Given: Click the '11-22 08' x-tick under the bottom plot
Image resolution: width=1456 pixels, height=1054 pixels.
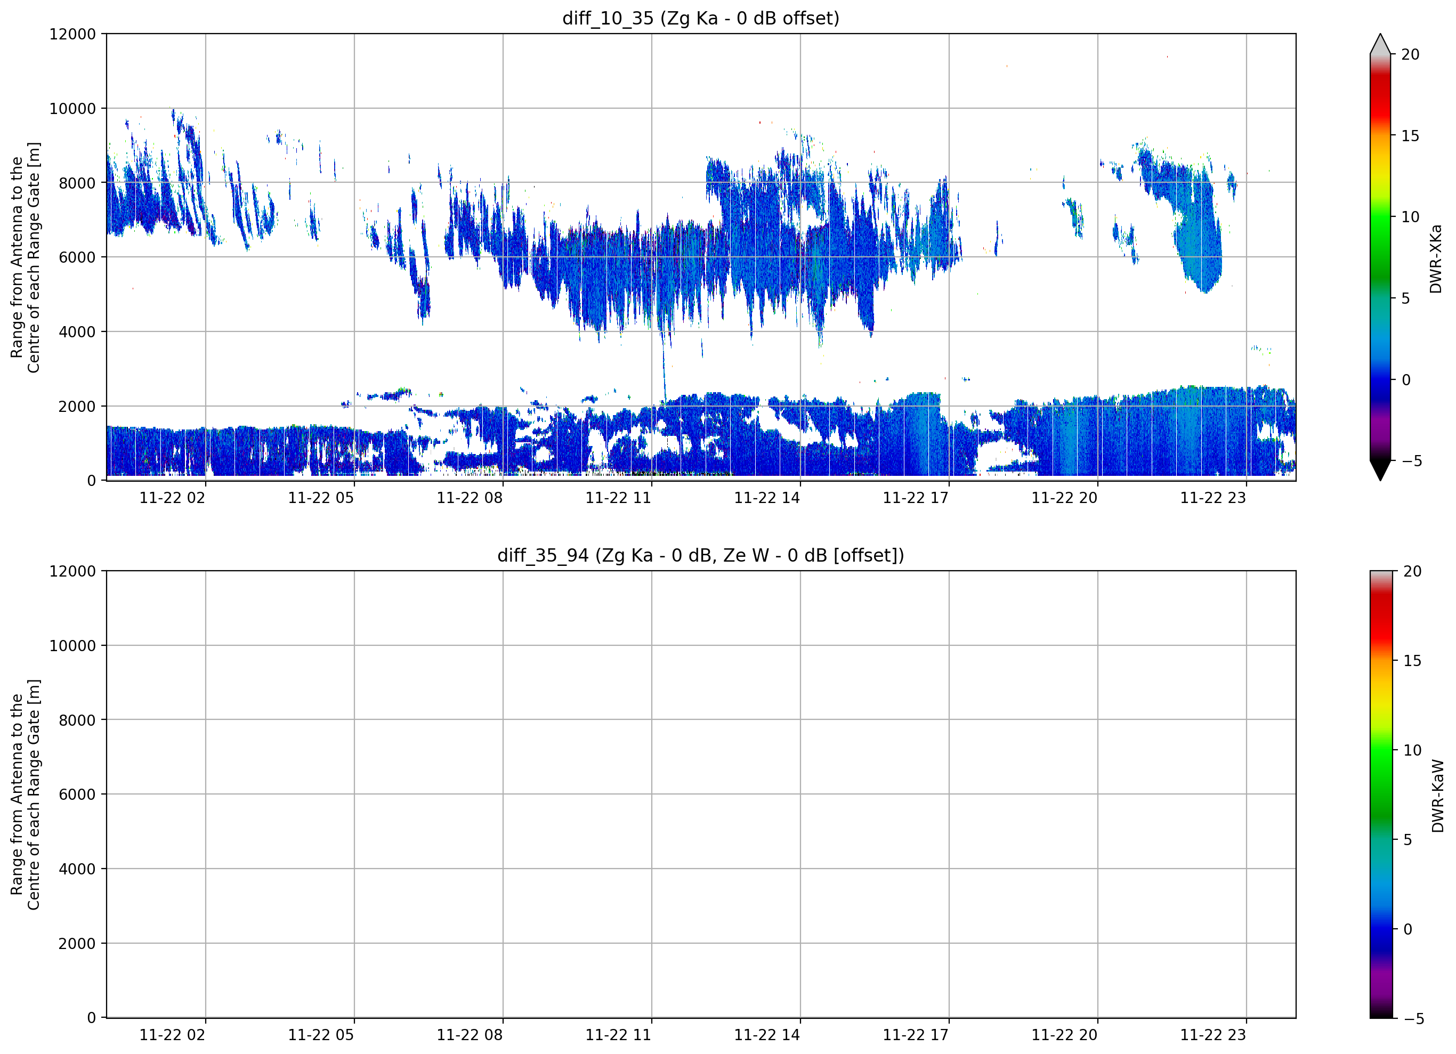Looking at the screenshot, I should pos(470,1035).
